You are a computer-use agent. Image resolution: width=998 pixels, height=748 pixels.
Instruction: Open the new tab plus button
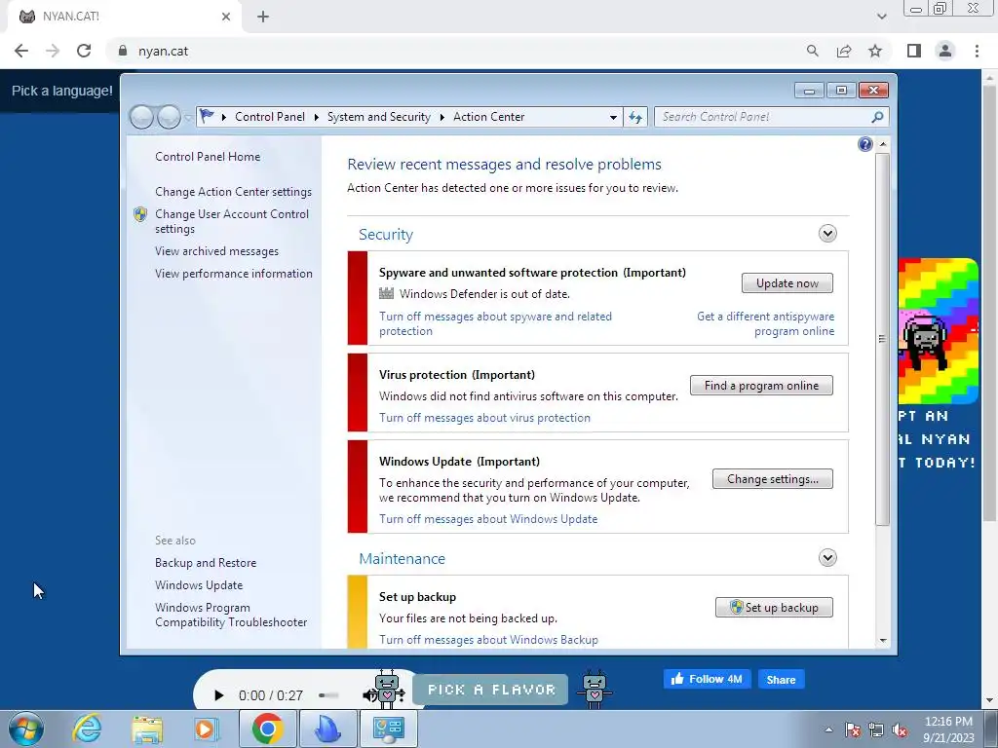pyautogui.click(x=263, y=17)
